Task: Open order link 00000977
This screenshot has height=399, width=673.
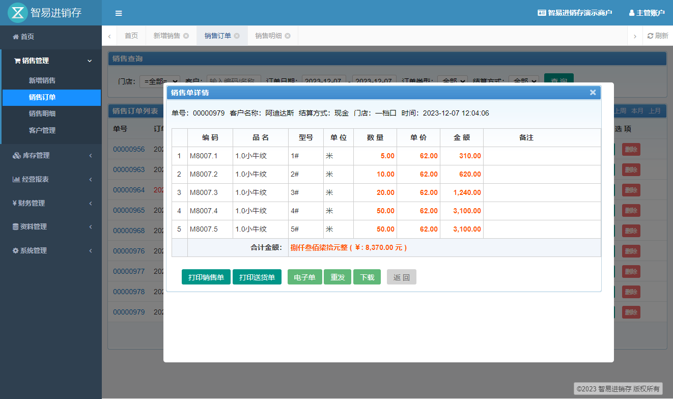Action: click(x=129, y=271)
